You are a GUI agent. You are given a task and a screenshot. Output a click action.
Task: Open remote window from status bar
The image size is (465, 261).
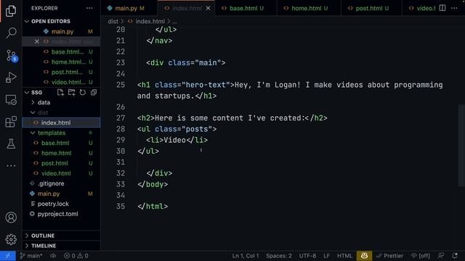[x=8, y=256]
